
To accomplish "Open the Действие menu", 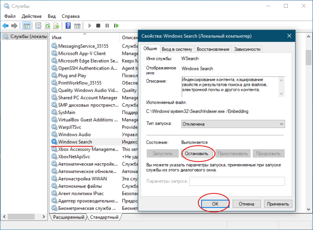I will coord(32,16).
